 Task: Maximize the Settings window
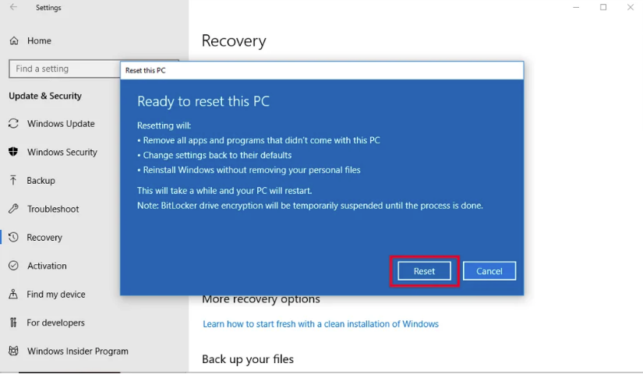point(603,7)
